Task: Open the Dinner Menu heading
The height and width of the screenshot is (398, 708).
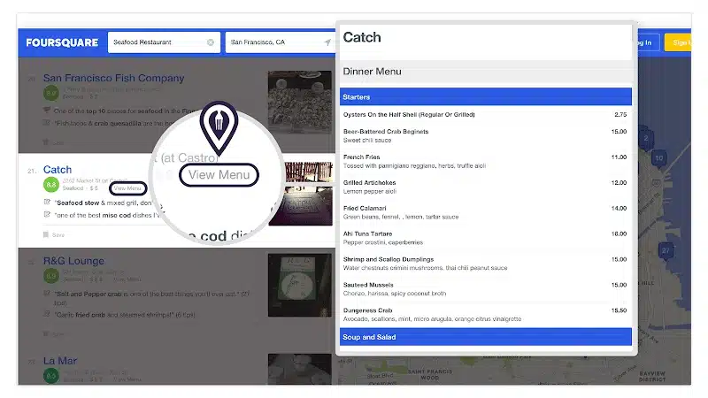Action: click(x=373, y=71)
